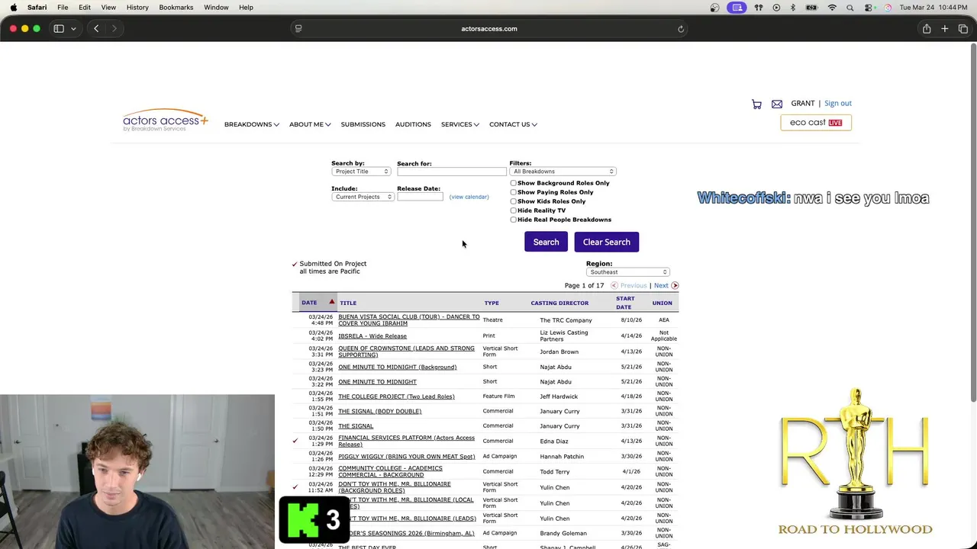This screenshot has width=977, height=549.
Task: Open the eco cast LIVE button
Action: tap(816, 123)
